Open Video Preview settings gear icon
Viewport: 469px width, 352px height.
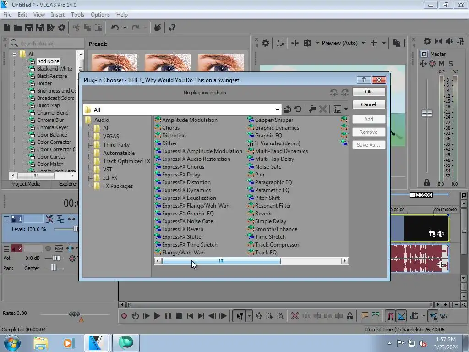click(x=265, y=43)
